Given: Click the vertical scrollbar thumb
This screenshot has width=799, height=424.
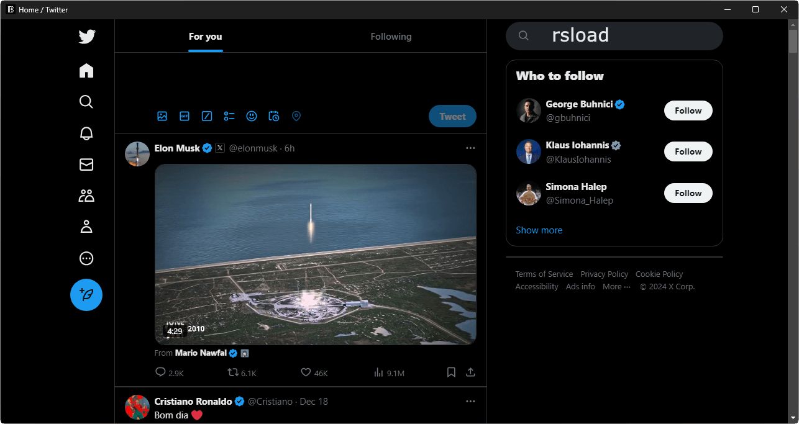Looking at the screenshot, I should click(793, 41).
